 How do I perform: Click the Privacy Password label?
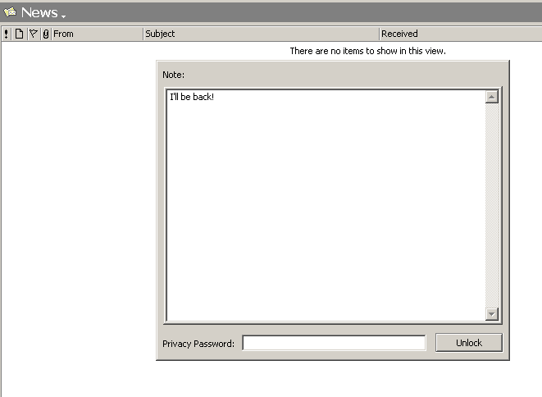[x=198, y=344]
